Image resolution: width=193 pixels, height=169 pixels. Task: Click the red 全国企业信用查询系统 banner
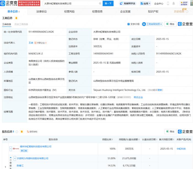click(29, 3)
